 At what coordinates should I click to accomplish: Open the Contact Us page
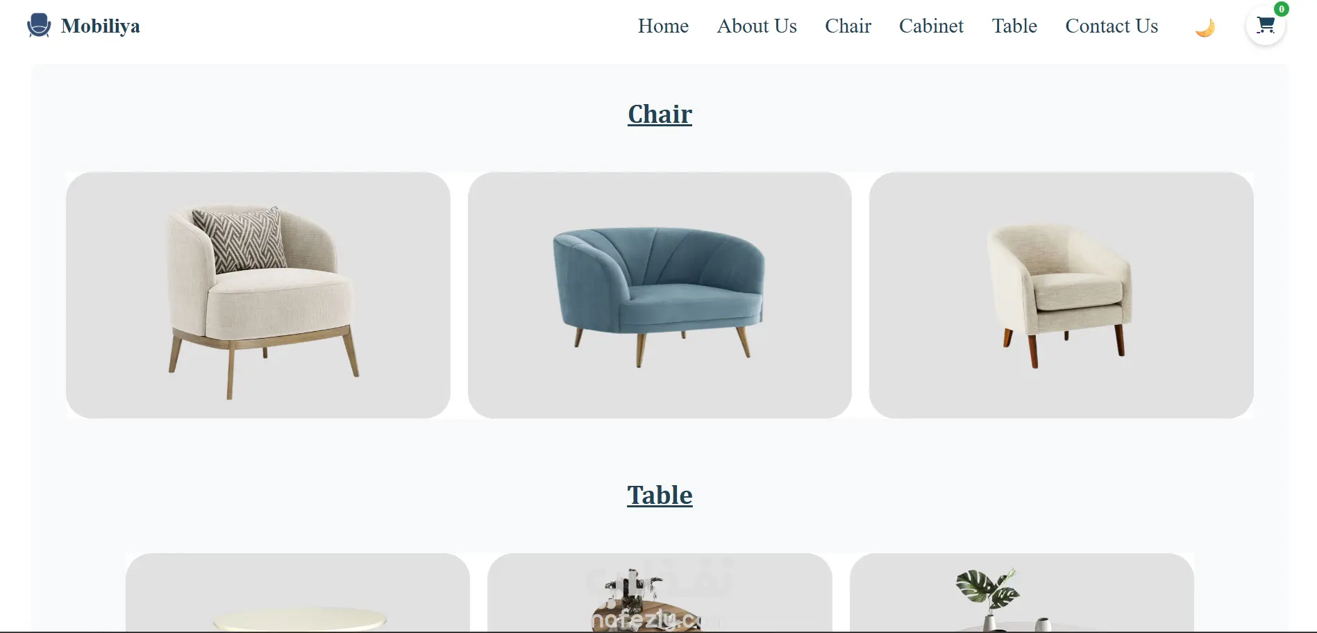[1112, 26]
